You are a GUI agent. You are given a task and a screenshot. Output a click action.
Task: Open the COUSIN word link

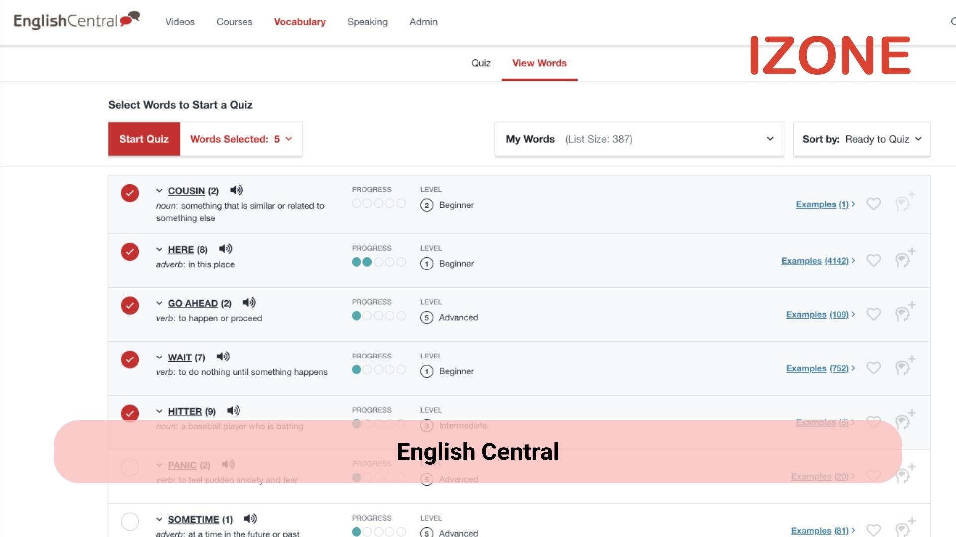point(186,191)
